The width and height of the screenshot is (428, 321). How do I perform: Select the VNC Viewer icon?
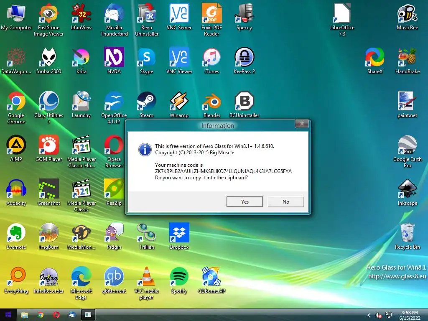point(179,61)
